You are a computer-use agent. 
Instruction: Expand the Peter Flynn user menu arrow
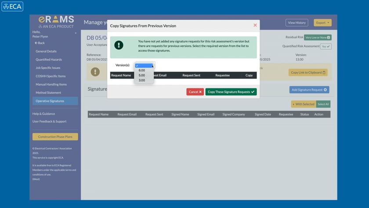tap(76, 33)
